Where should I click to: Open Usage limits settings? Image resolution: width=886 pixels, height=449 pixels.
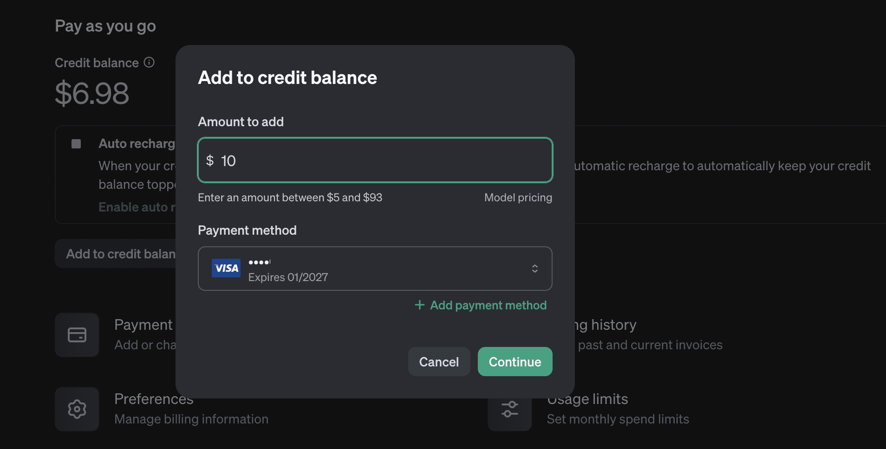click(588, 400)
